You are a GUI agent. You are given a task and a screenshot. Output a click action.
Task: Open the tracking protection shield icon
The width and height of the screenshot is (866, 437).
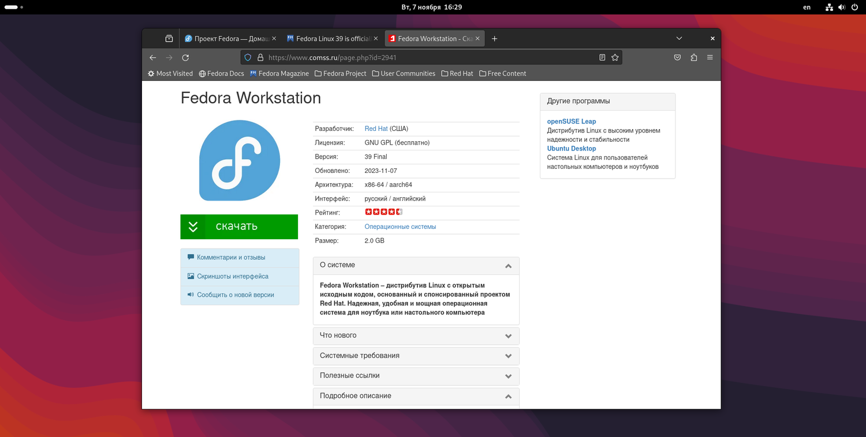coord(248,58)
